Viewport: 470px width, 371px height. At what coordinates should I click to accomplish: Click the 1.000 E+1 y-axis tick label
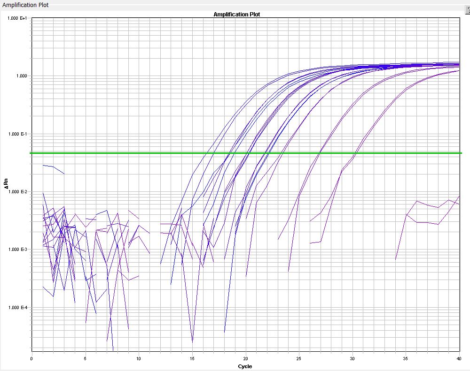(x=18, y=18)
